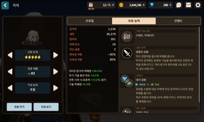Tap the 적용 가능 장비 equipment icon
Viewport: 204px width, 122px height.
[x=127, y=36]
